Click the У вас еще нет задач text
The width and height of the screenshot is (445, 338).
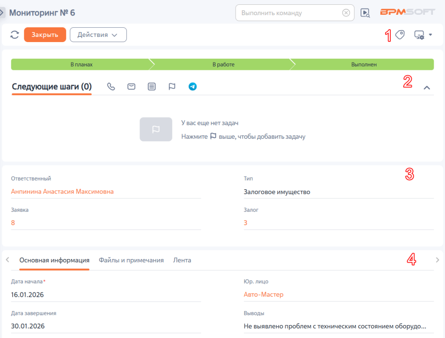(x=210, y=123)
